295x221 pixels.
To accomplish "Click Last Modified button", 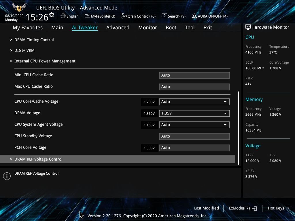I will click(206, 208).
